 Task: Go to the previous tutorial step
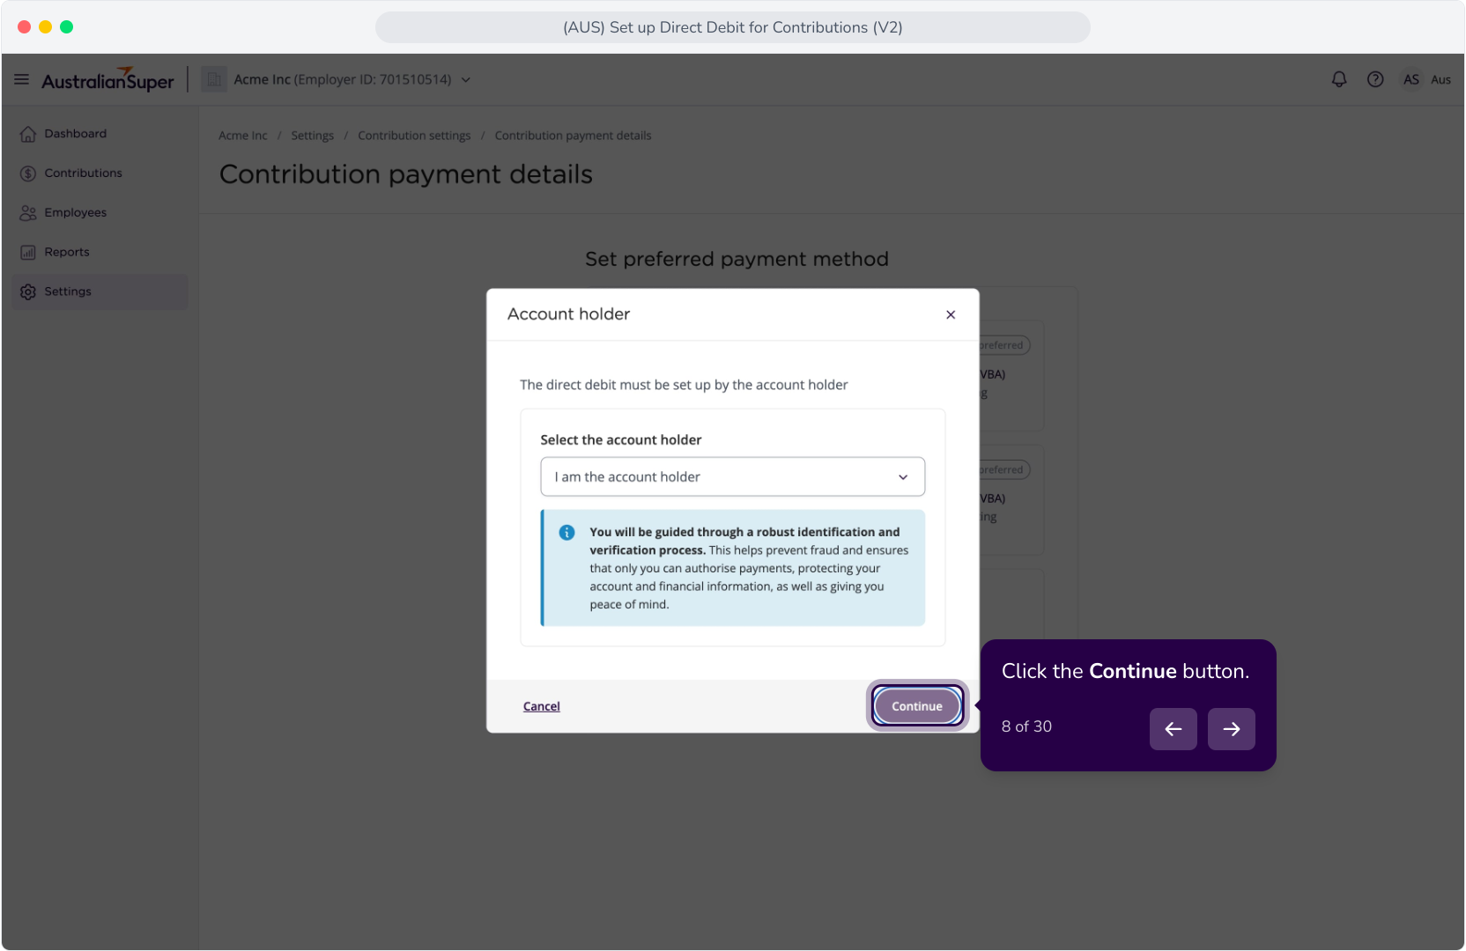tap(1174, 729)
